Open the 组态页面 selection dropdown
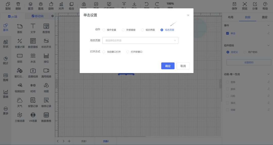Viewport: 273px width, 145px height. [x=140, y=40]
